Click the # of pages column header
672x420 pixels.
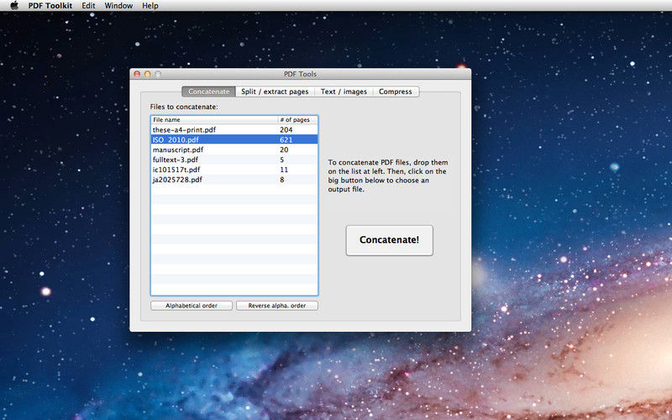(x=297, y=120)
